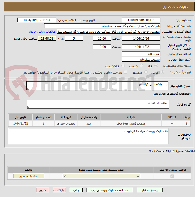This screenshot has width=195, height=197.
Task: Click the remaining days field showing 5
Action: [74, 39]
